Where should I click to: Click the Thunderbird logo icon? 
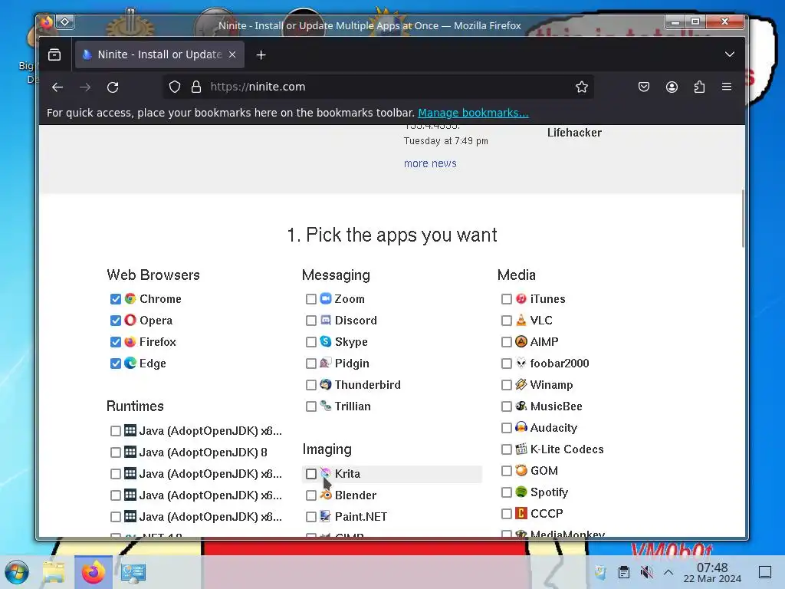tap(325, 384)
